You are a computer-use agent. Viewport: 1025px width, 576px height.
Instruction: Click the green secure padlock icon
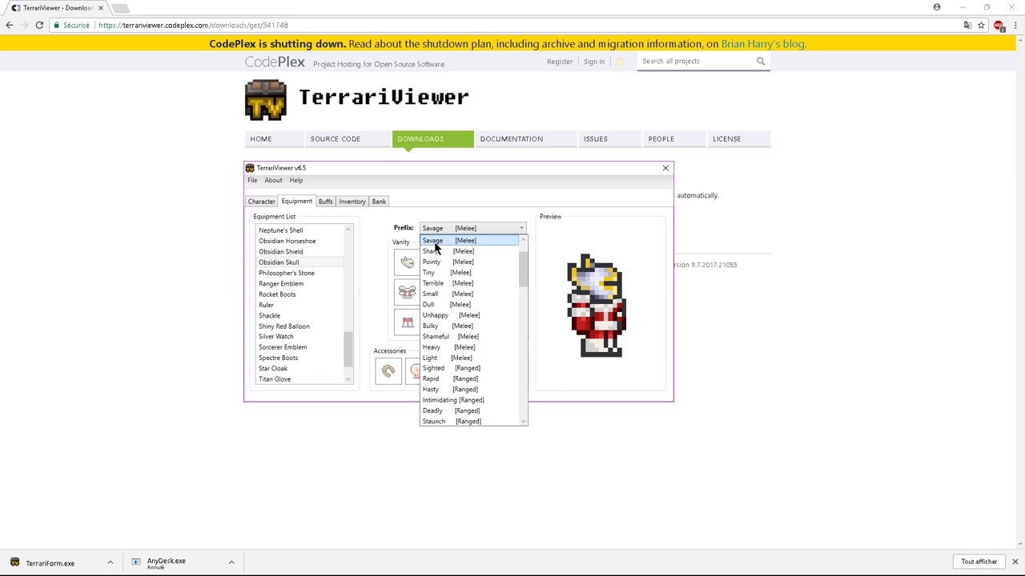pos(56,25)
